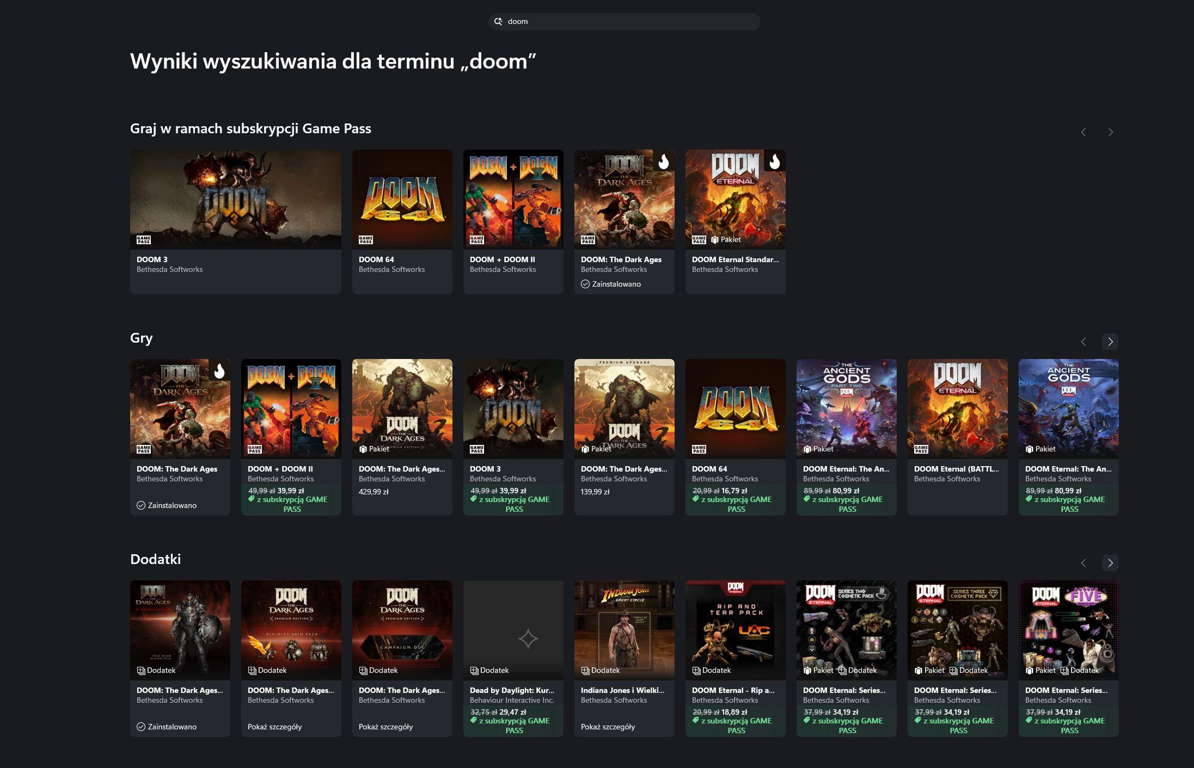Click the doom search input field
The height and width of the screenshot is (768, 1194).
[x=626, y=22]
